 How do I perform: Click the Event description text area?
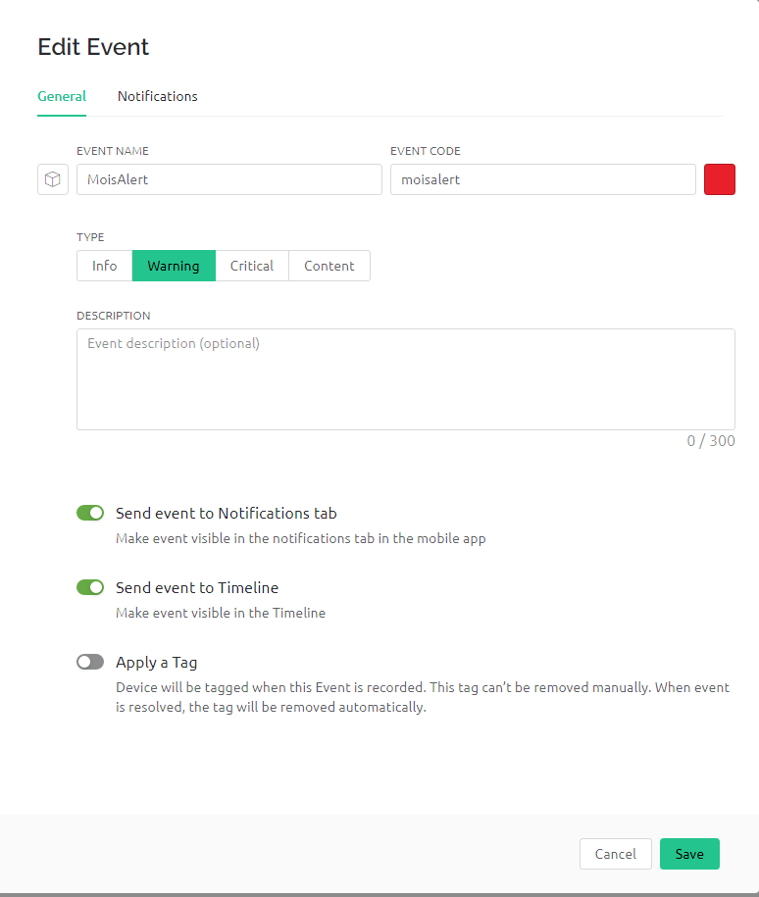tap(406, 379)
